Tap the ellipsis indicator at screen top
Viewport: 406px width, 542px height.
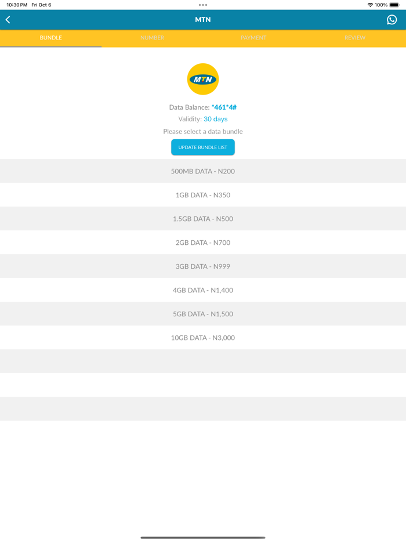[202, 4]
